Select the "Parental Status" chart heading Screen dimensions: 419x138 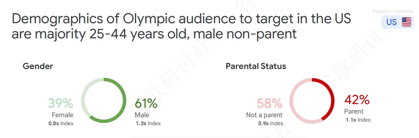[256, 66]
